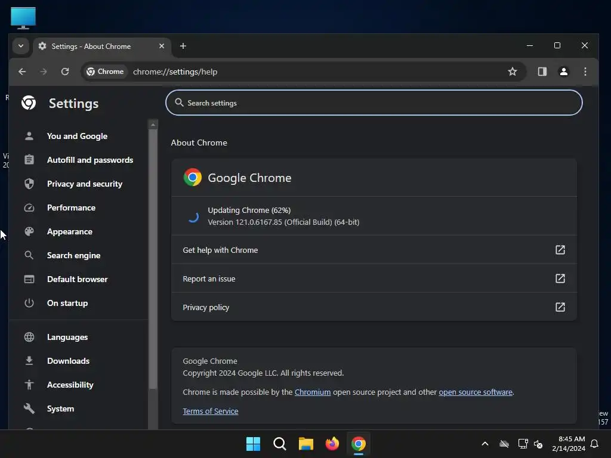Click muted volume tray icon
Screen dimensions: 611x458
[x=538, y=444]
